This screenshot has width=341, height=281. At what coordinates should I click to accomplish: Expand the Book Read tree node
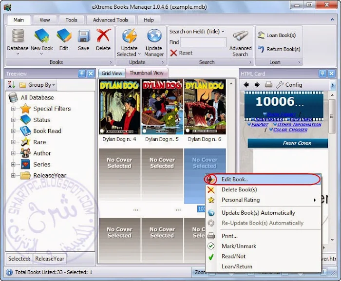click(x=13, y=131)
